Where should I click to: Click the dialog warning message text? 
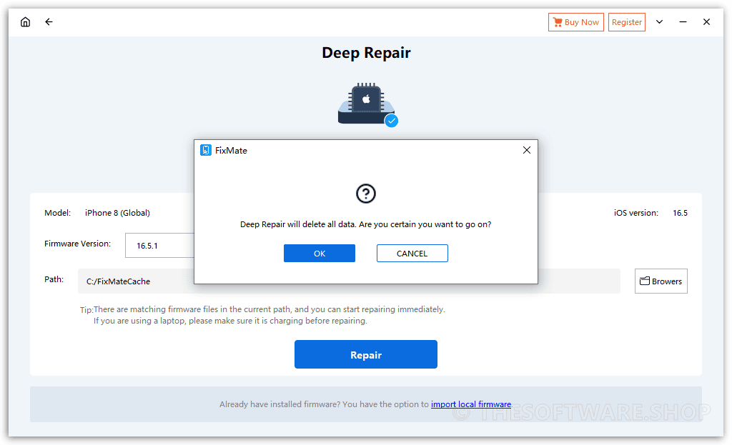[365, 224]
